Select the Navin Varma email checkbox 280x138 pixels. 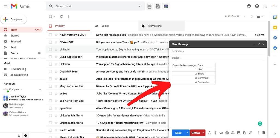(51, 35)
